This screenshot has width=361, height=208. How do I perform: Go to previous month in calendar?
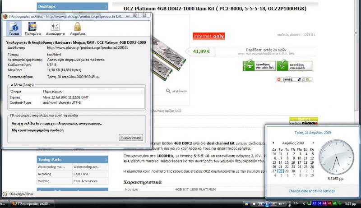point(273,143)
